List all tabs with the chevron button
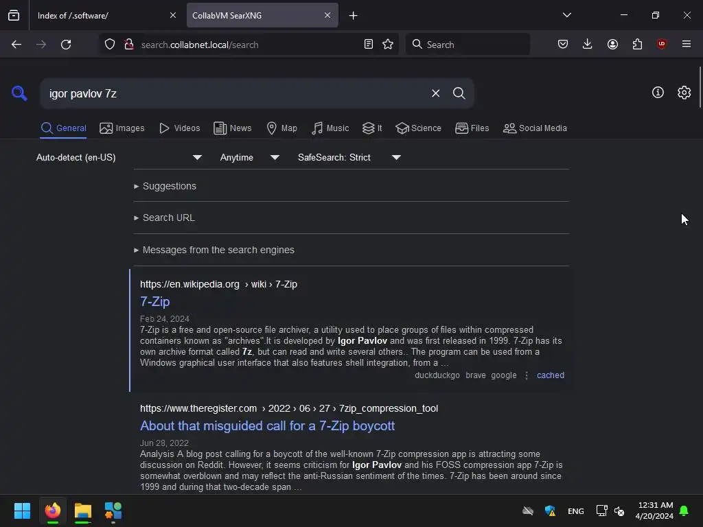Image resolution: width=703 pixels, height=527 pixels. 567,15
